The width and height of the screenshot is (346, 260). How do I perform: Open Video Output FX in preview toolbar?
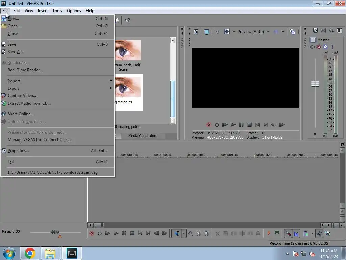tap(218, 32)
